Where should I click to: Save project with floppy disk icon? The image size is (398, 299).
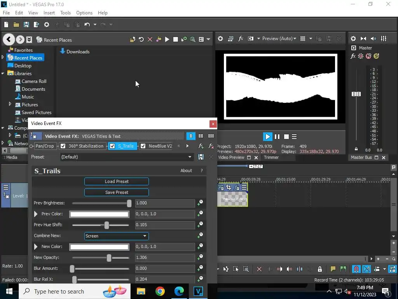pyautogui.click(x=26, y=25)
